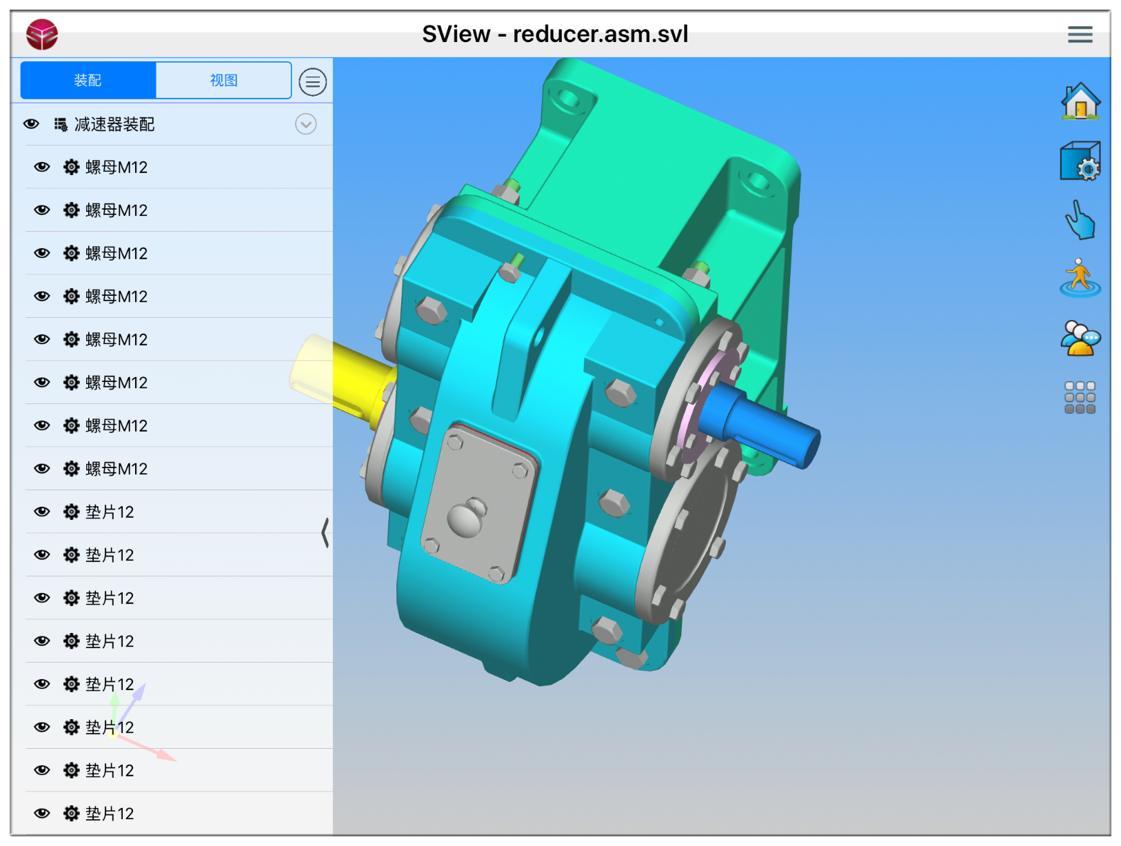1121x846 pixels.
Task: Toggle visibility of the seventh 螺母M12
Action: click(x=42, y=425)
